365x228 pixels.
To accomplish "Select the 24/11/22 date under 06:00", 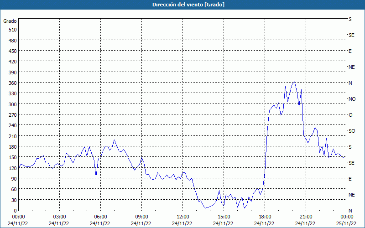I will pos(100,223).
